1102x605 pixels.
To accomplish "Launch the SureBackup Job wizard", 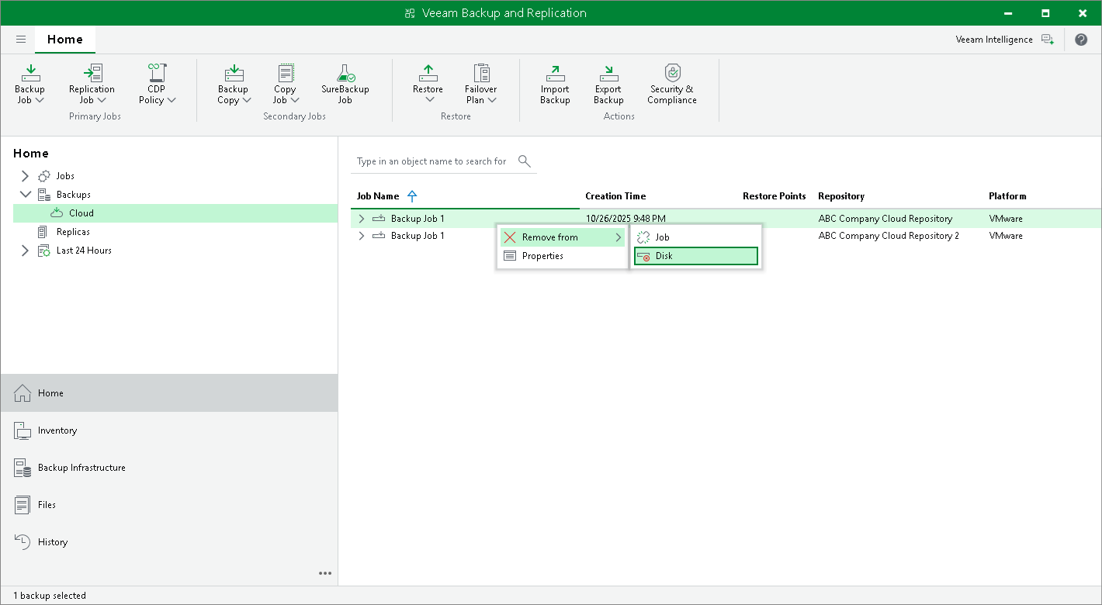I will coord(345,84).
